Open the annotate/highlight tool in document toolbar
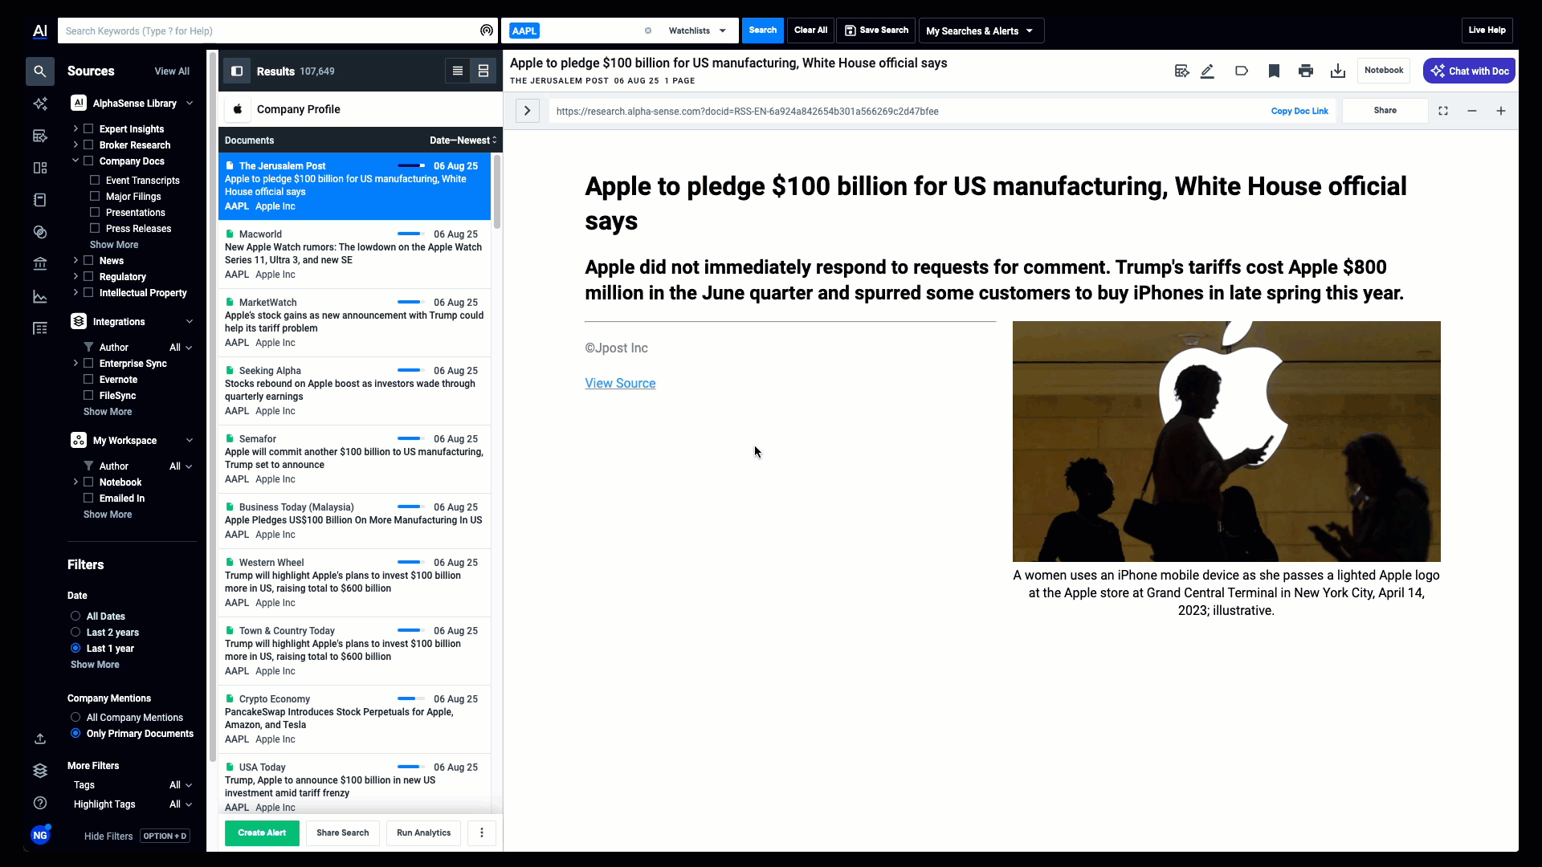Viewport: 1542px width, 867px height. click(x=1208, y=71)
